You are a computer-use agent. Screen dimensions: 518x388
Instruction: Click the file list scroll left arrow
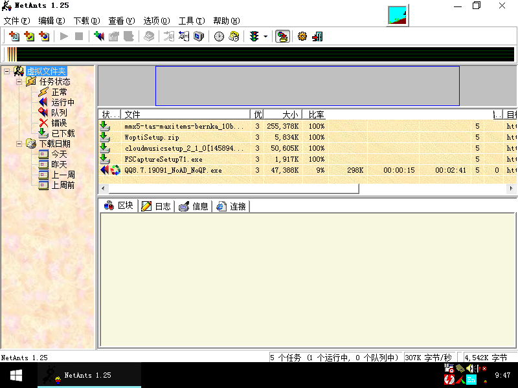[x=103, y=188]
